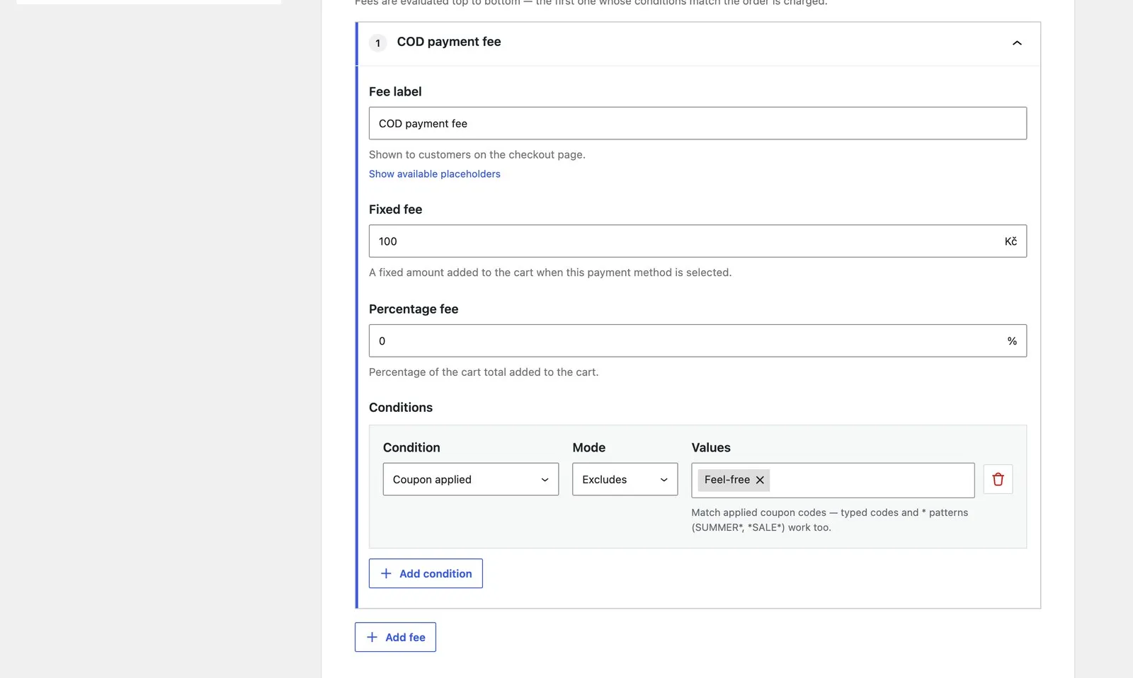
Task: Click the Condition column heading
Action: (x=411, y=447)
